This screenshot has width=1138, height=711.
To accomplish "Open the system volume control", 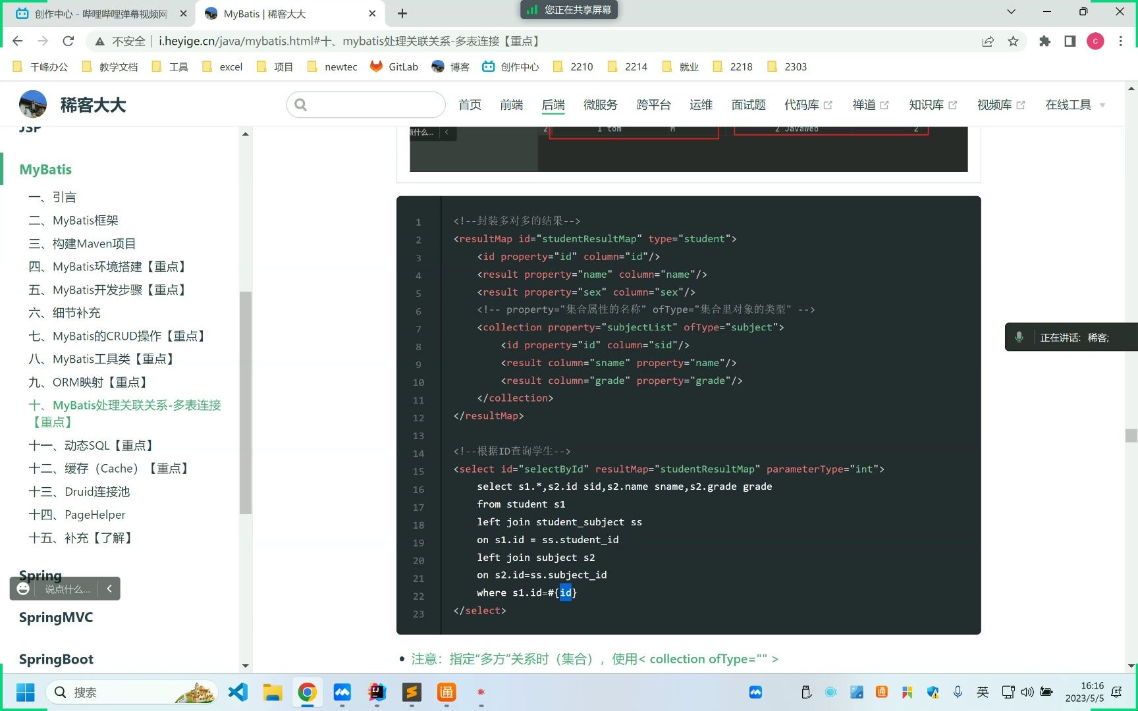I will (x=1027, y=692).
